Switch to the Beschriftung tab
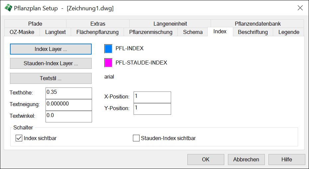Viewport: 309px width, 169px height. pos(253,32)
